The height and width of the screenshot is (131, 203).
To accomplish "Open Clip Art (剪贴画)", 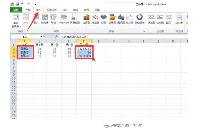I will pyautogui.click(x=45, y=19).
